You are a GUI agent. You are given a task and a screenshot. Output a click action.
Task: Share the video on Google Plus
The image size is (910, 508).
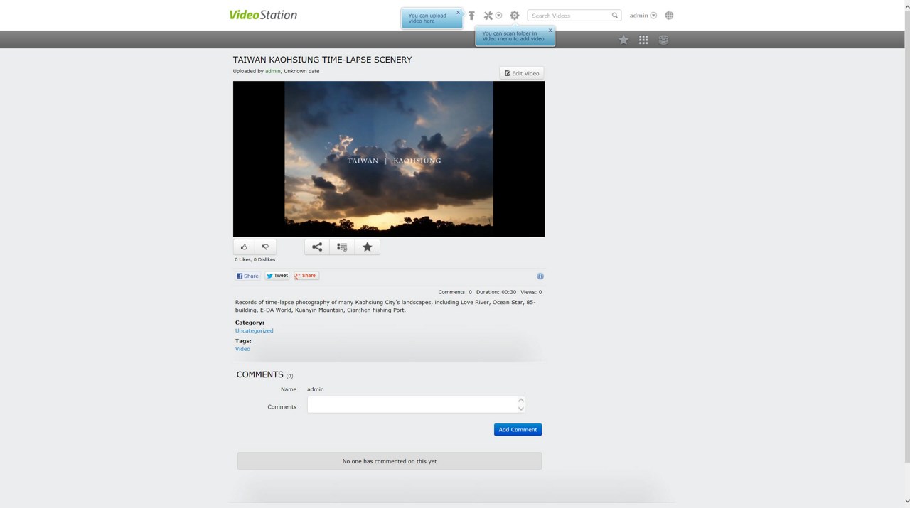coord(306,276)
